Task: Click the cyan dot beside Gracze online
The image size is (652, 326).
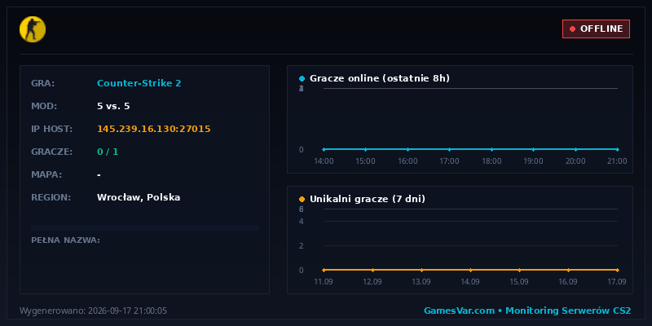Action: tap(302, 78)
